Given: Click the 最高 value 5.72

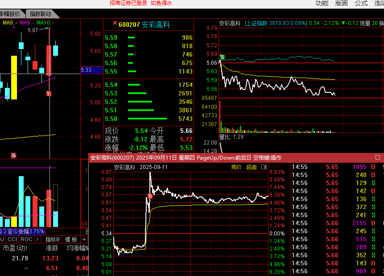Looking at the screenshot, I should pos(186,140).
